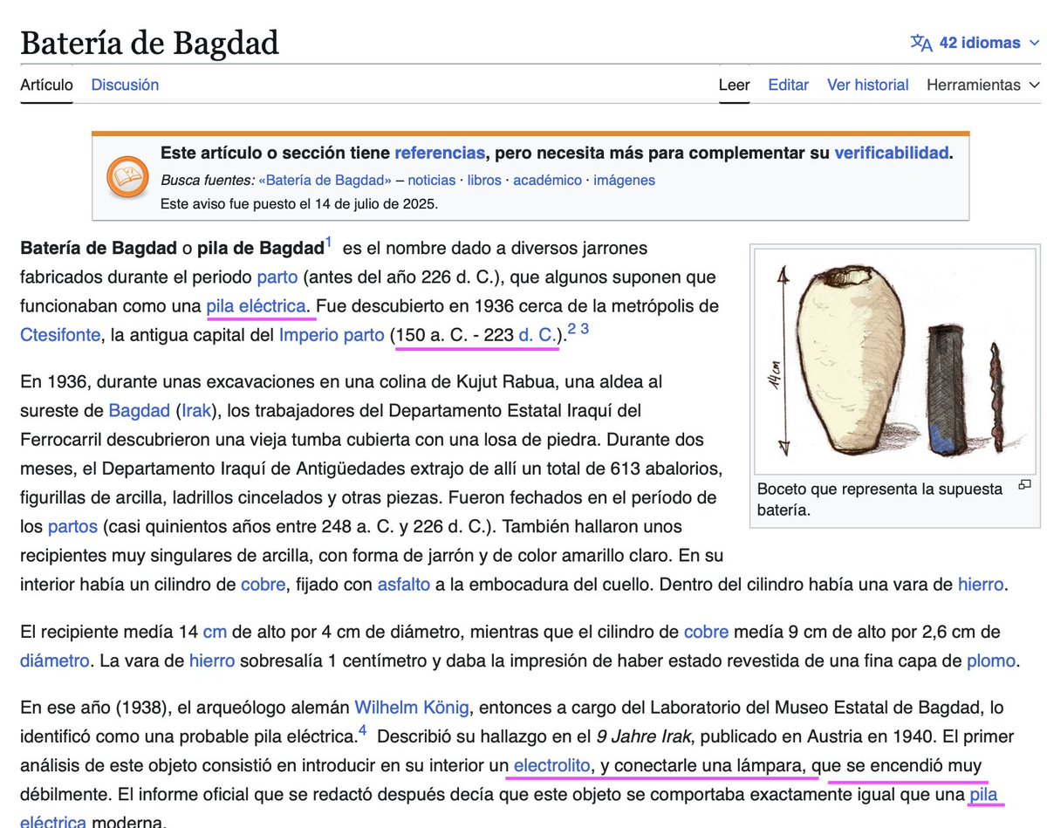Open the battery sketch thumbnail image
This screenshot has width=1047, height=828.
click(896, 360)
